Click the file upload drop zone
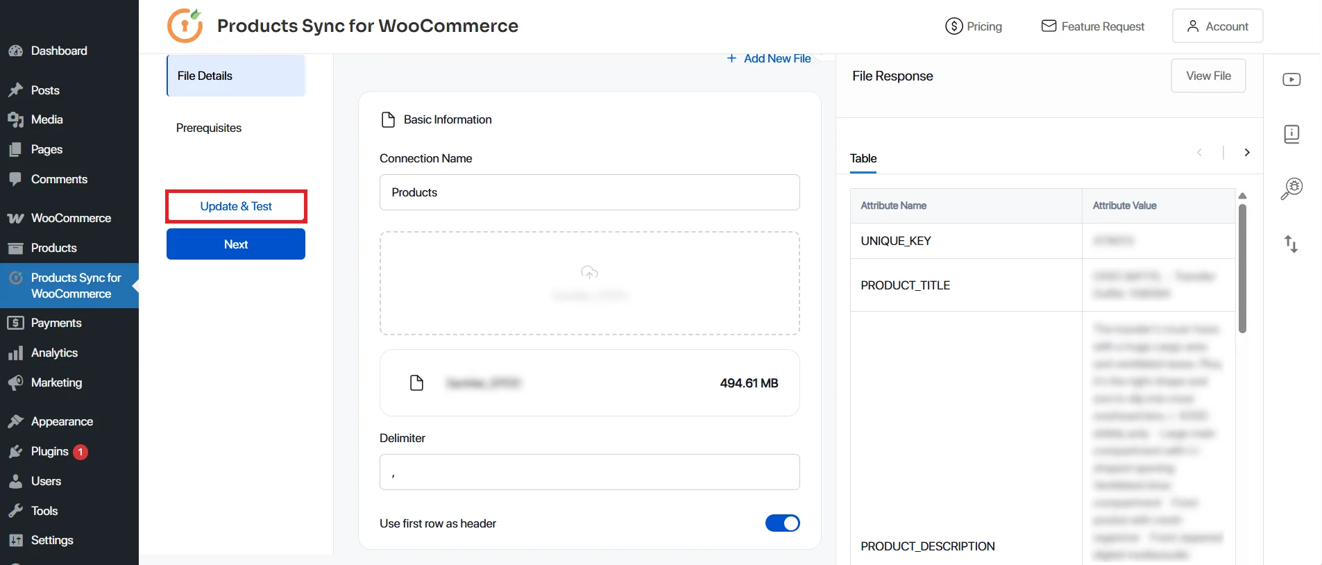This screenshot has height=565, width=1322. click(590, 283)
